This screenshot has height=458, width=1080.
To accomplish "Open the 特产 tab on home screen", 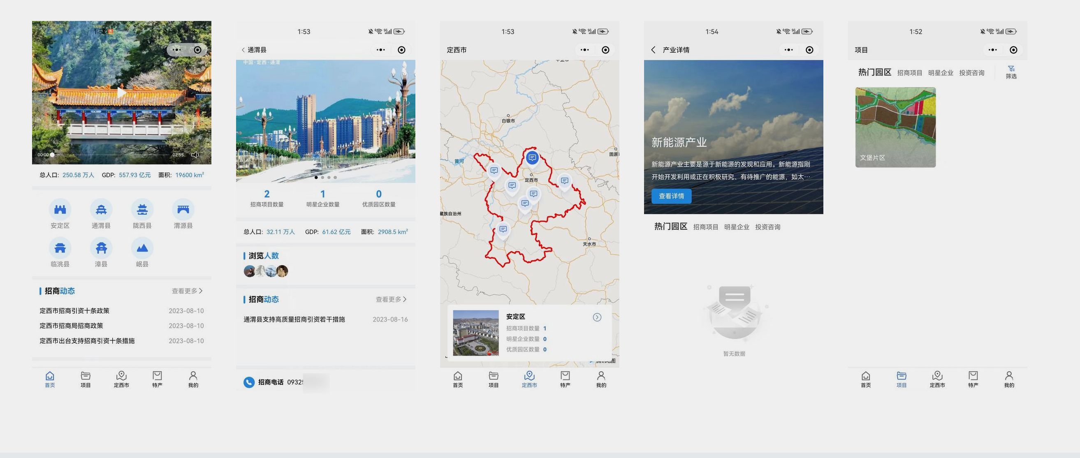I will [x=157, y=379].
